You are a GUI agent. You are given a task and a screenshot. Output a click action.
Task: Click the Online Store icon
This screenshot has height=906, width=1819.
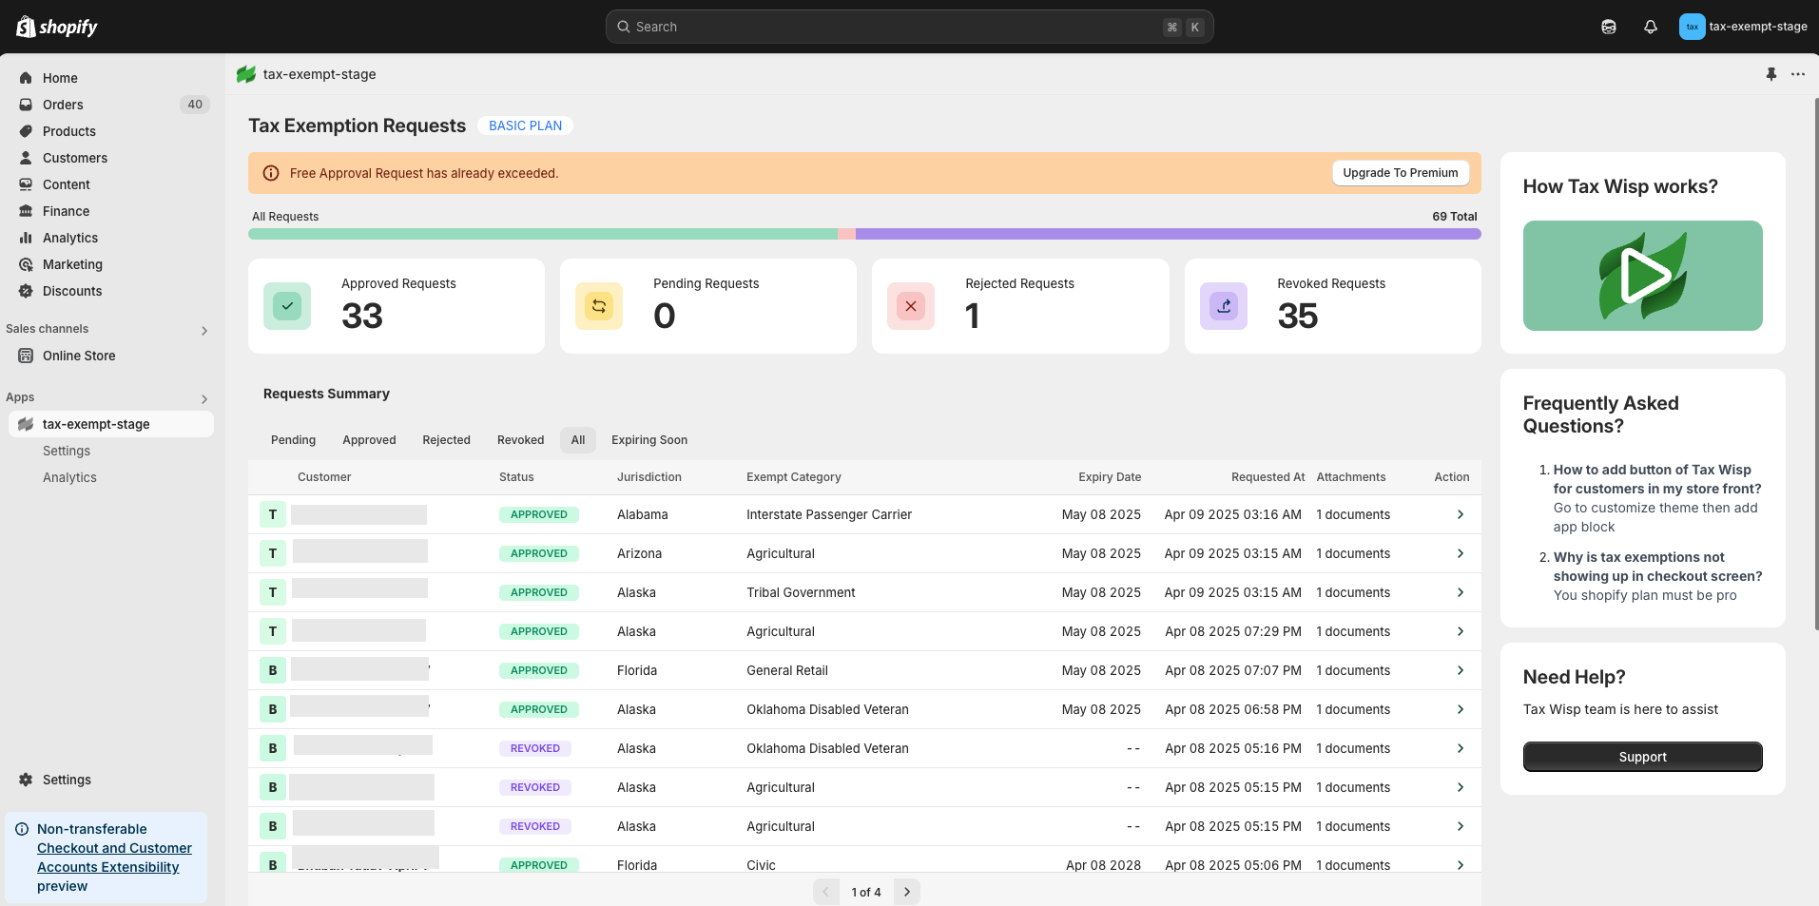tap(26, 356)
